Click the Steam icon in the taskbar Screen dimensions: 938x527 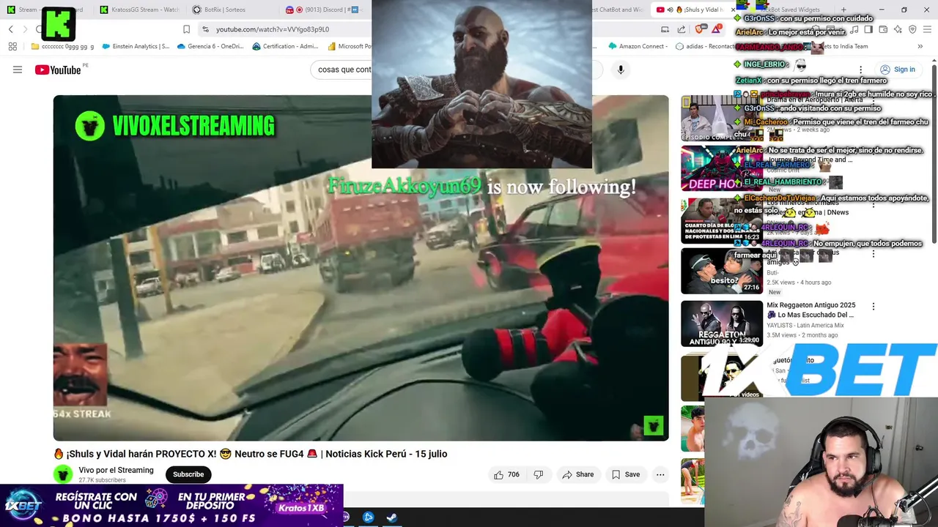pos(392,517)
